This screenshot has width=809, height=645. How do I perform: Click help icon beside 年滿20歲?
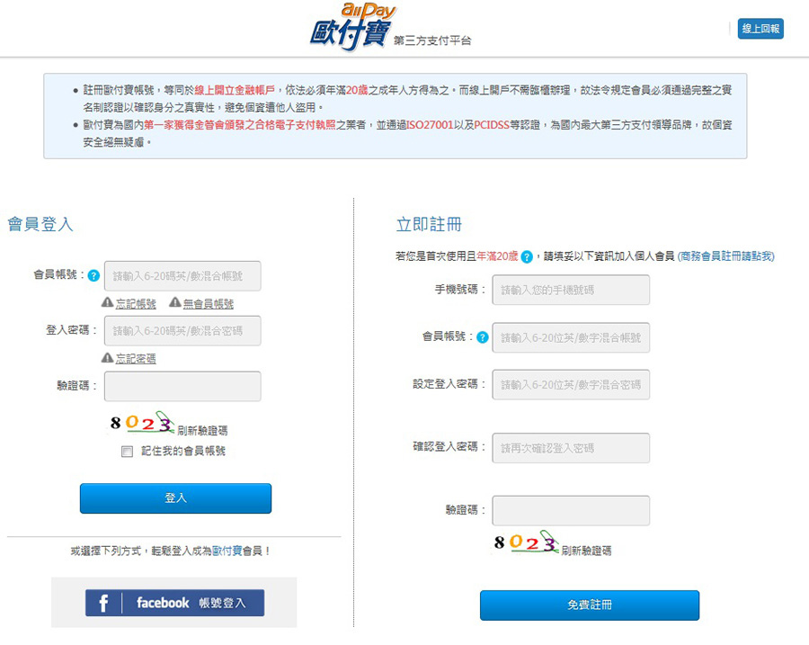point(526,256)
